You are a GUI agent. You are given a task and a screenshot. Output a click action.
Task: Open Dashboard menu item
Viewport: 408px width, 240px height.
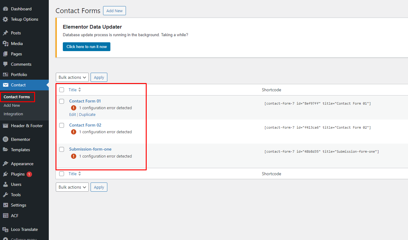pyautogui.click(x=24, y=9)
